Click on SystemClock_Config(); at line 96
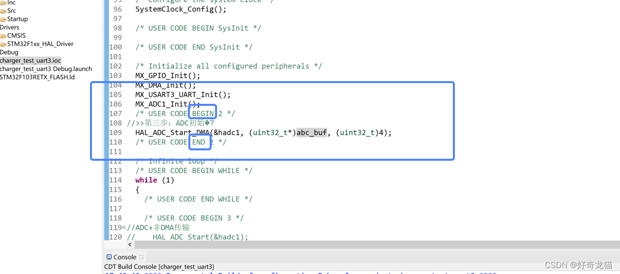 181,9
